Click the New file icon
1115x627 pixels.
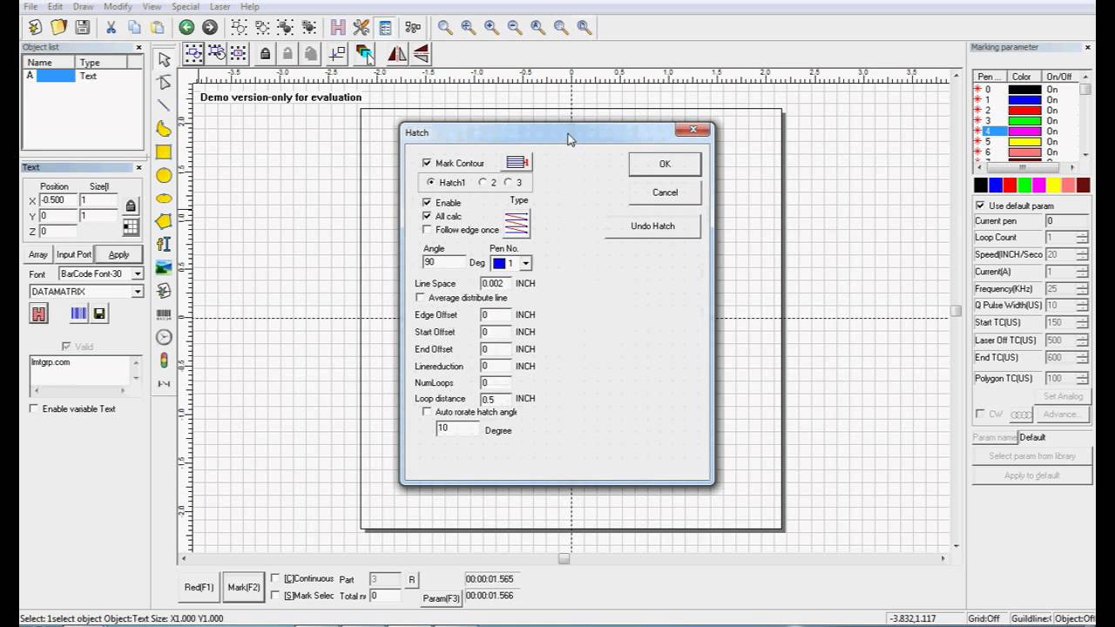[x=35, y=28]
